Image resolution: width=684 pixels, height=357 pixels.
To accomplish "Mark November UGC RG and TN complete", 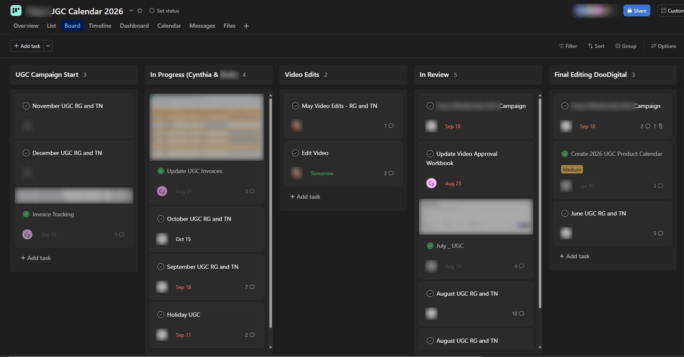I will click(26, 106).
